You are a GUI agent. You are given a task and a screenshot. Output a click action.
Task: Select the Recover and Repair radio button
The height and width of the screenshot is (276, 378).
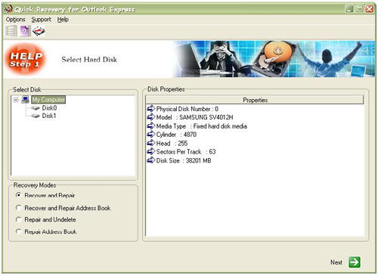18,195
